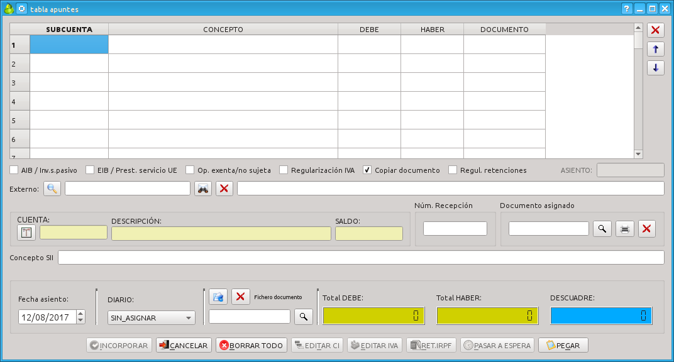Click the DEBE cell in row 4
Screen dimensions: 674x362
369,101
